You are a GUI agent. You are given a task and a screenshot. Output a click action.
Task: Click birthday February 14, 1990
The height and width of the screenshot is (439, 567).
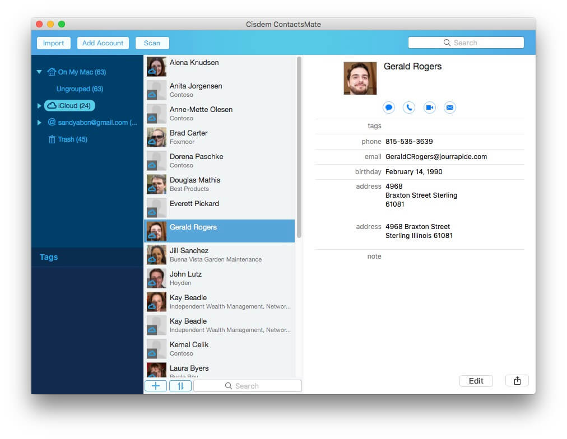413,172
